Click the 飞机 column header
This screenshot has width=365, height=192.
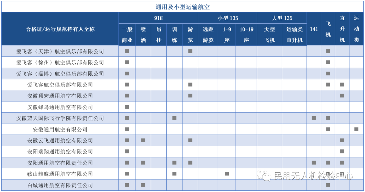click(x=328, y=29)
